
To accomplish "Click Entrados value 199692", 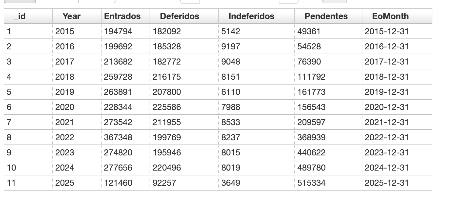I will coord(118,47).
